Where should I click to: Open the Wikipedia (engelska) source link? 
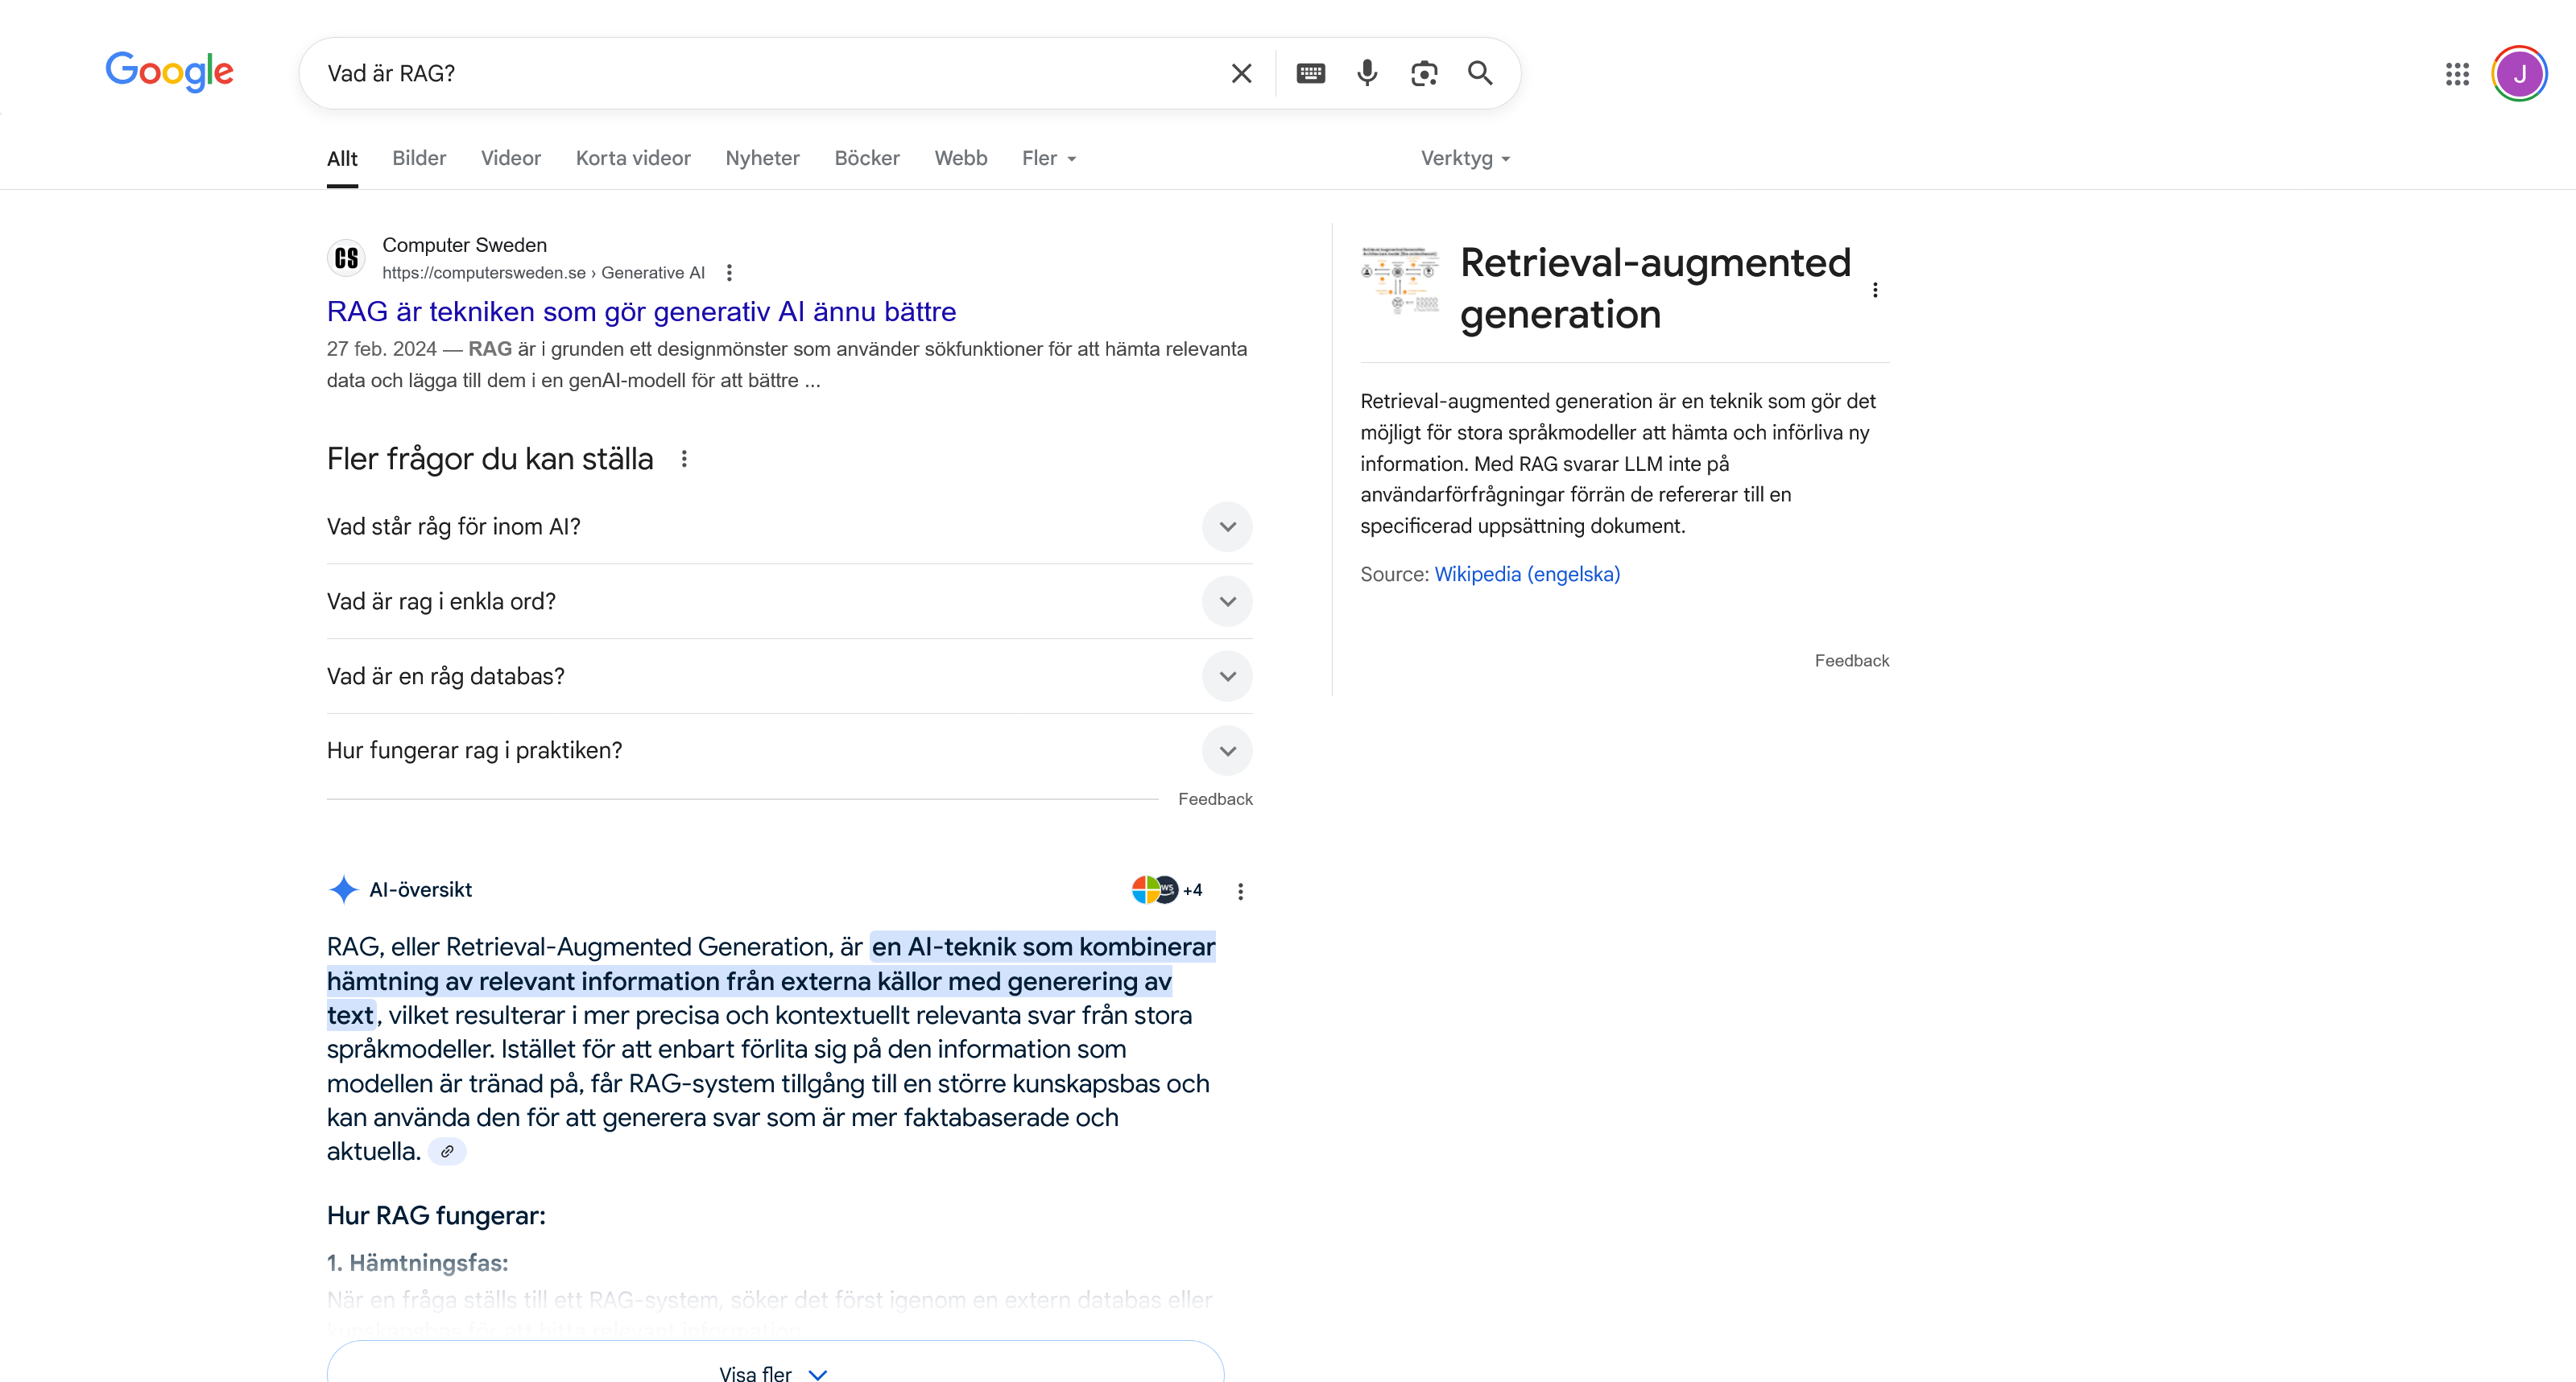pos(1526,574)
